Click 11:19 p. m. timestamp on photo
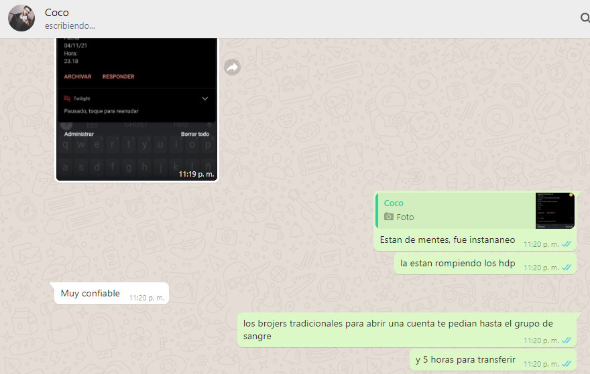Image resolution: width=590 pixels, height=374 pixels. click(196, 174)
